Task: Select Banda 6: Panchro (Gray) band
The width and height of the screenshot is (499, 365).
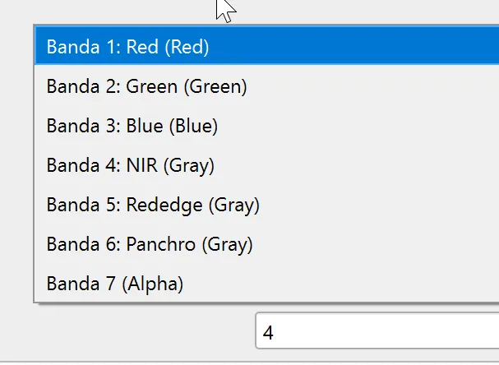Action: [x=267, y=244]
